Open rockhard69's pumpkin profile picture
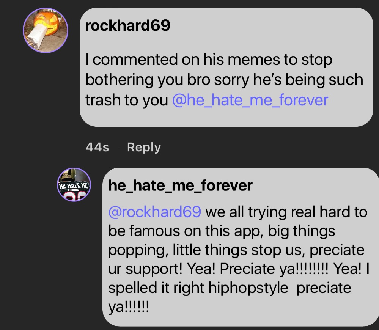 pyautogui.click(x=46, y=30)
